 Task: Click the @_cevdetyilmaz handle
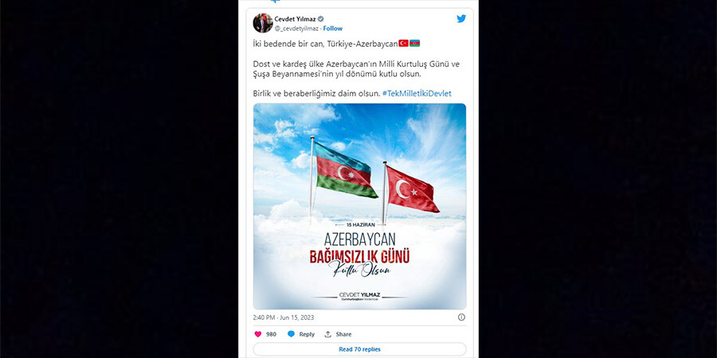point(297,29)
